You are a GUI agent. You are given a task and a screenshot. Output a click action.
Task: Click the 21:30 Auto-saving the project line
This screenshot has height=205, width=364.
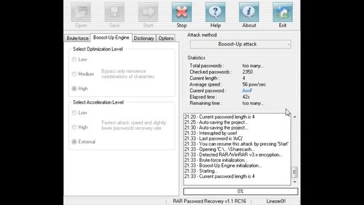[216, 128]
